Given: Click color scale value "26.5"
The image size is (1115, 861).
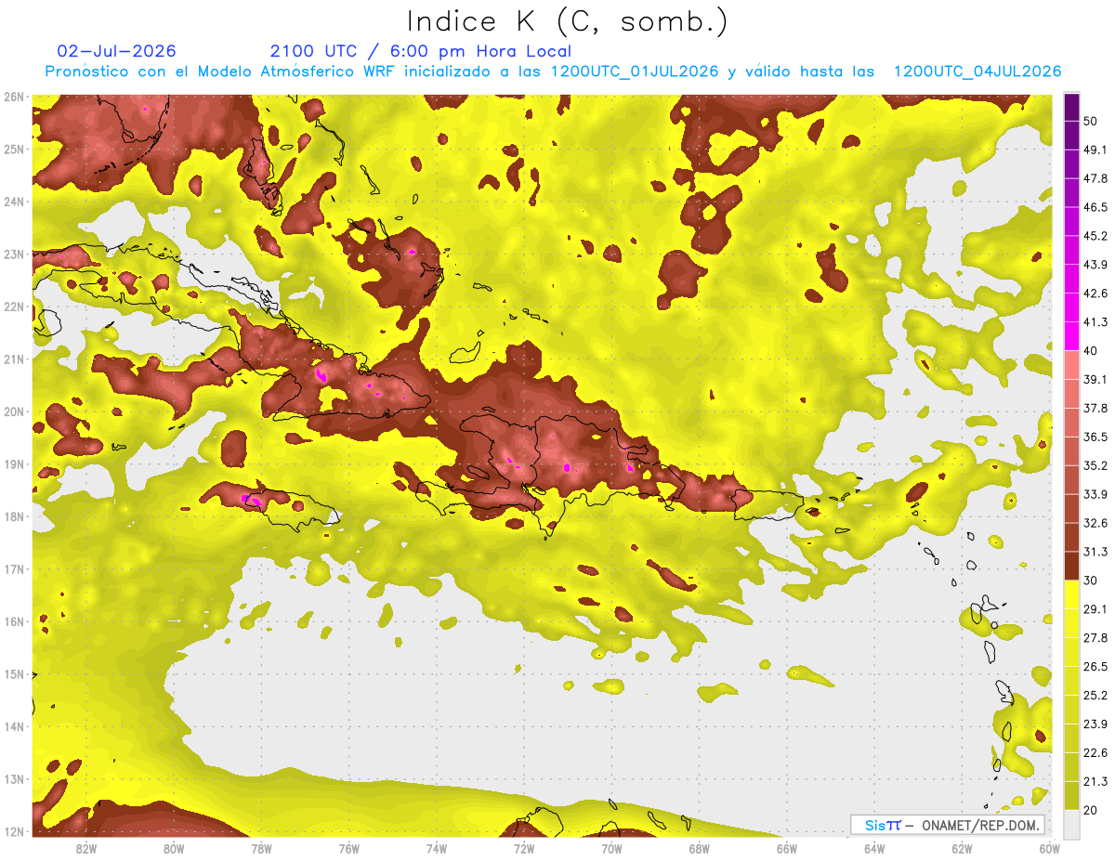Looking at the screenshot, I should 1096,666.
